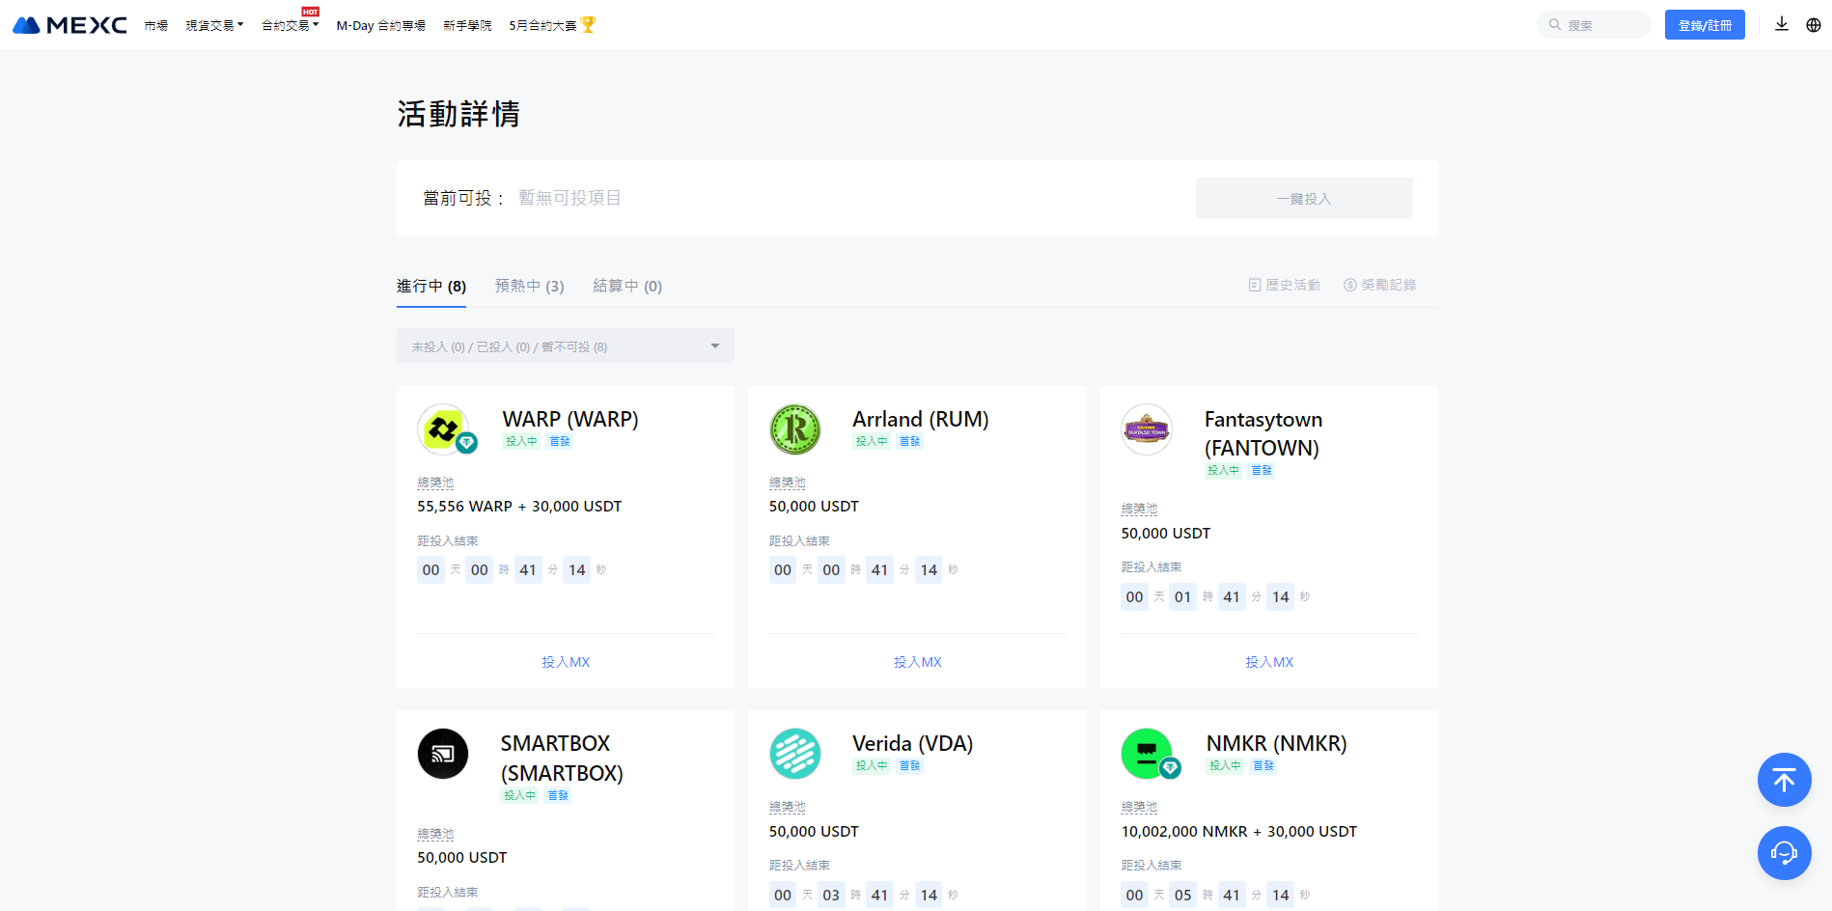Viewport: 1832px width, 911px height.
Task: Click 55,556 WARP + 30,000 USDT prize text
Action: [x=519, y=506]
